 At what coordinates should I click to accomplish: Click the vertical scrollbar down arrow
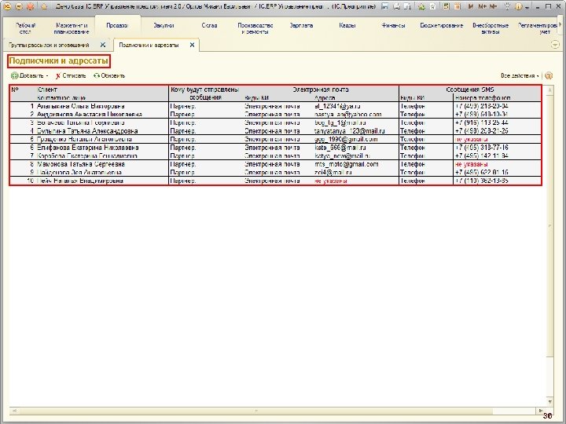click(x=549, y=402)
